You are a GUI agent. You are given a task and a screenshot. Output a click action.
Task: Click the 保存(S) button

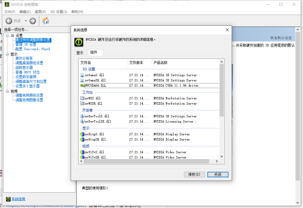[x=194, y=174]
